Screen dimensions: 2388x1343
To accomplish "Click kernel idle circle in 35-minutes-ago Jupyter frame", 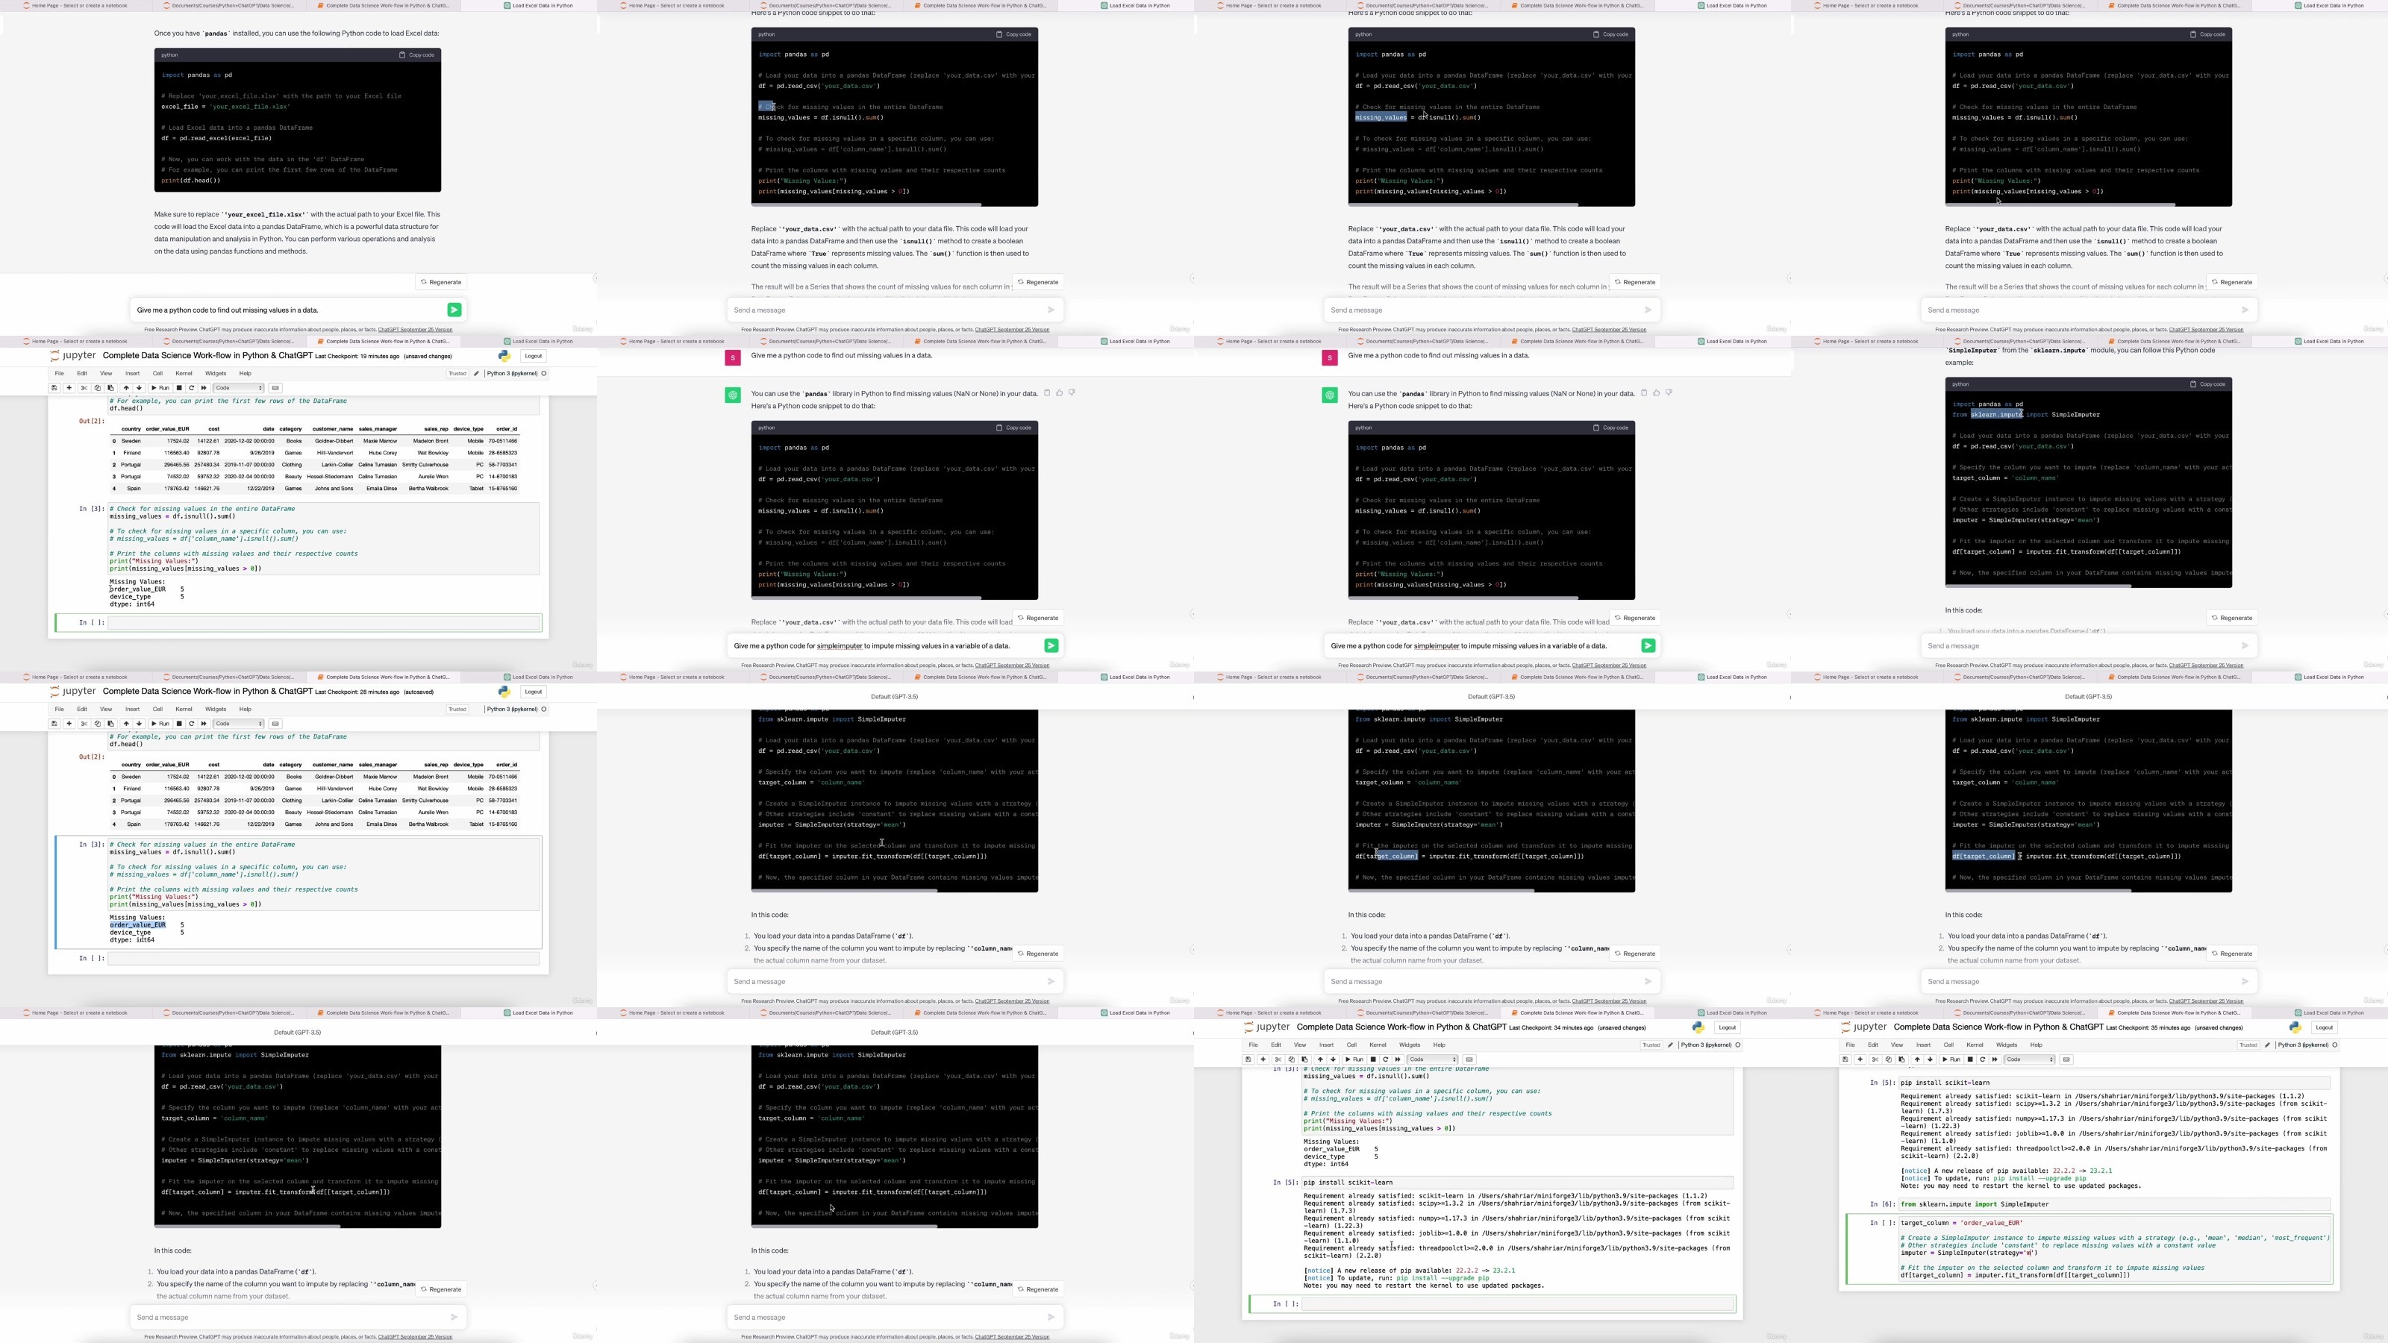I will click(2334, 1045).
